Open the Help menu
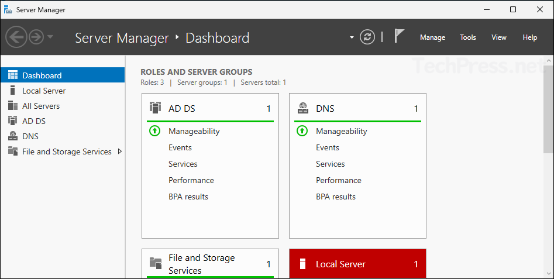 (529, 37)
